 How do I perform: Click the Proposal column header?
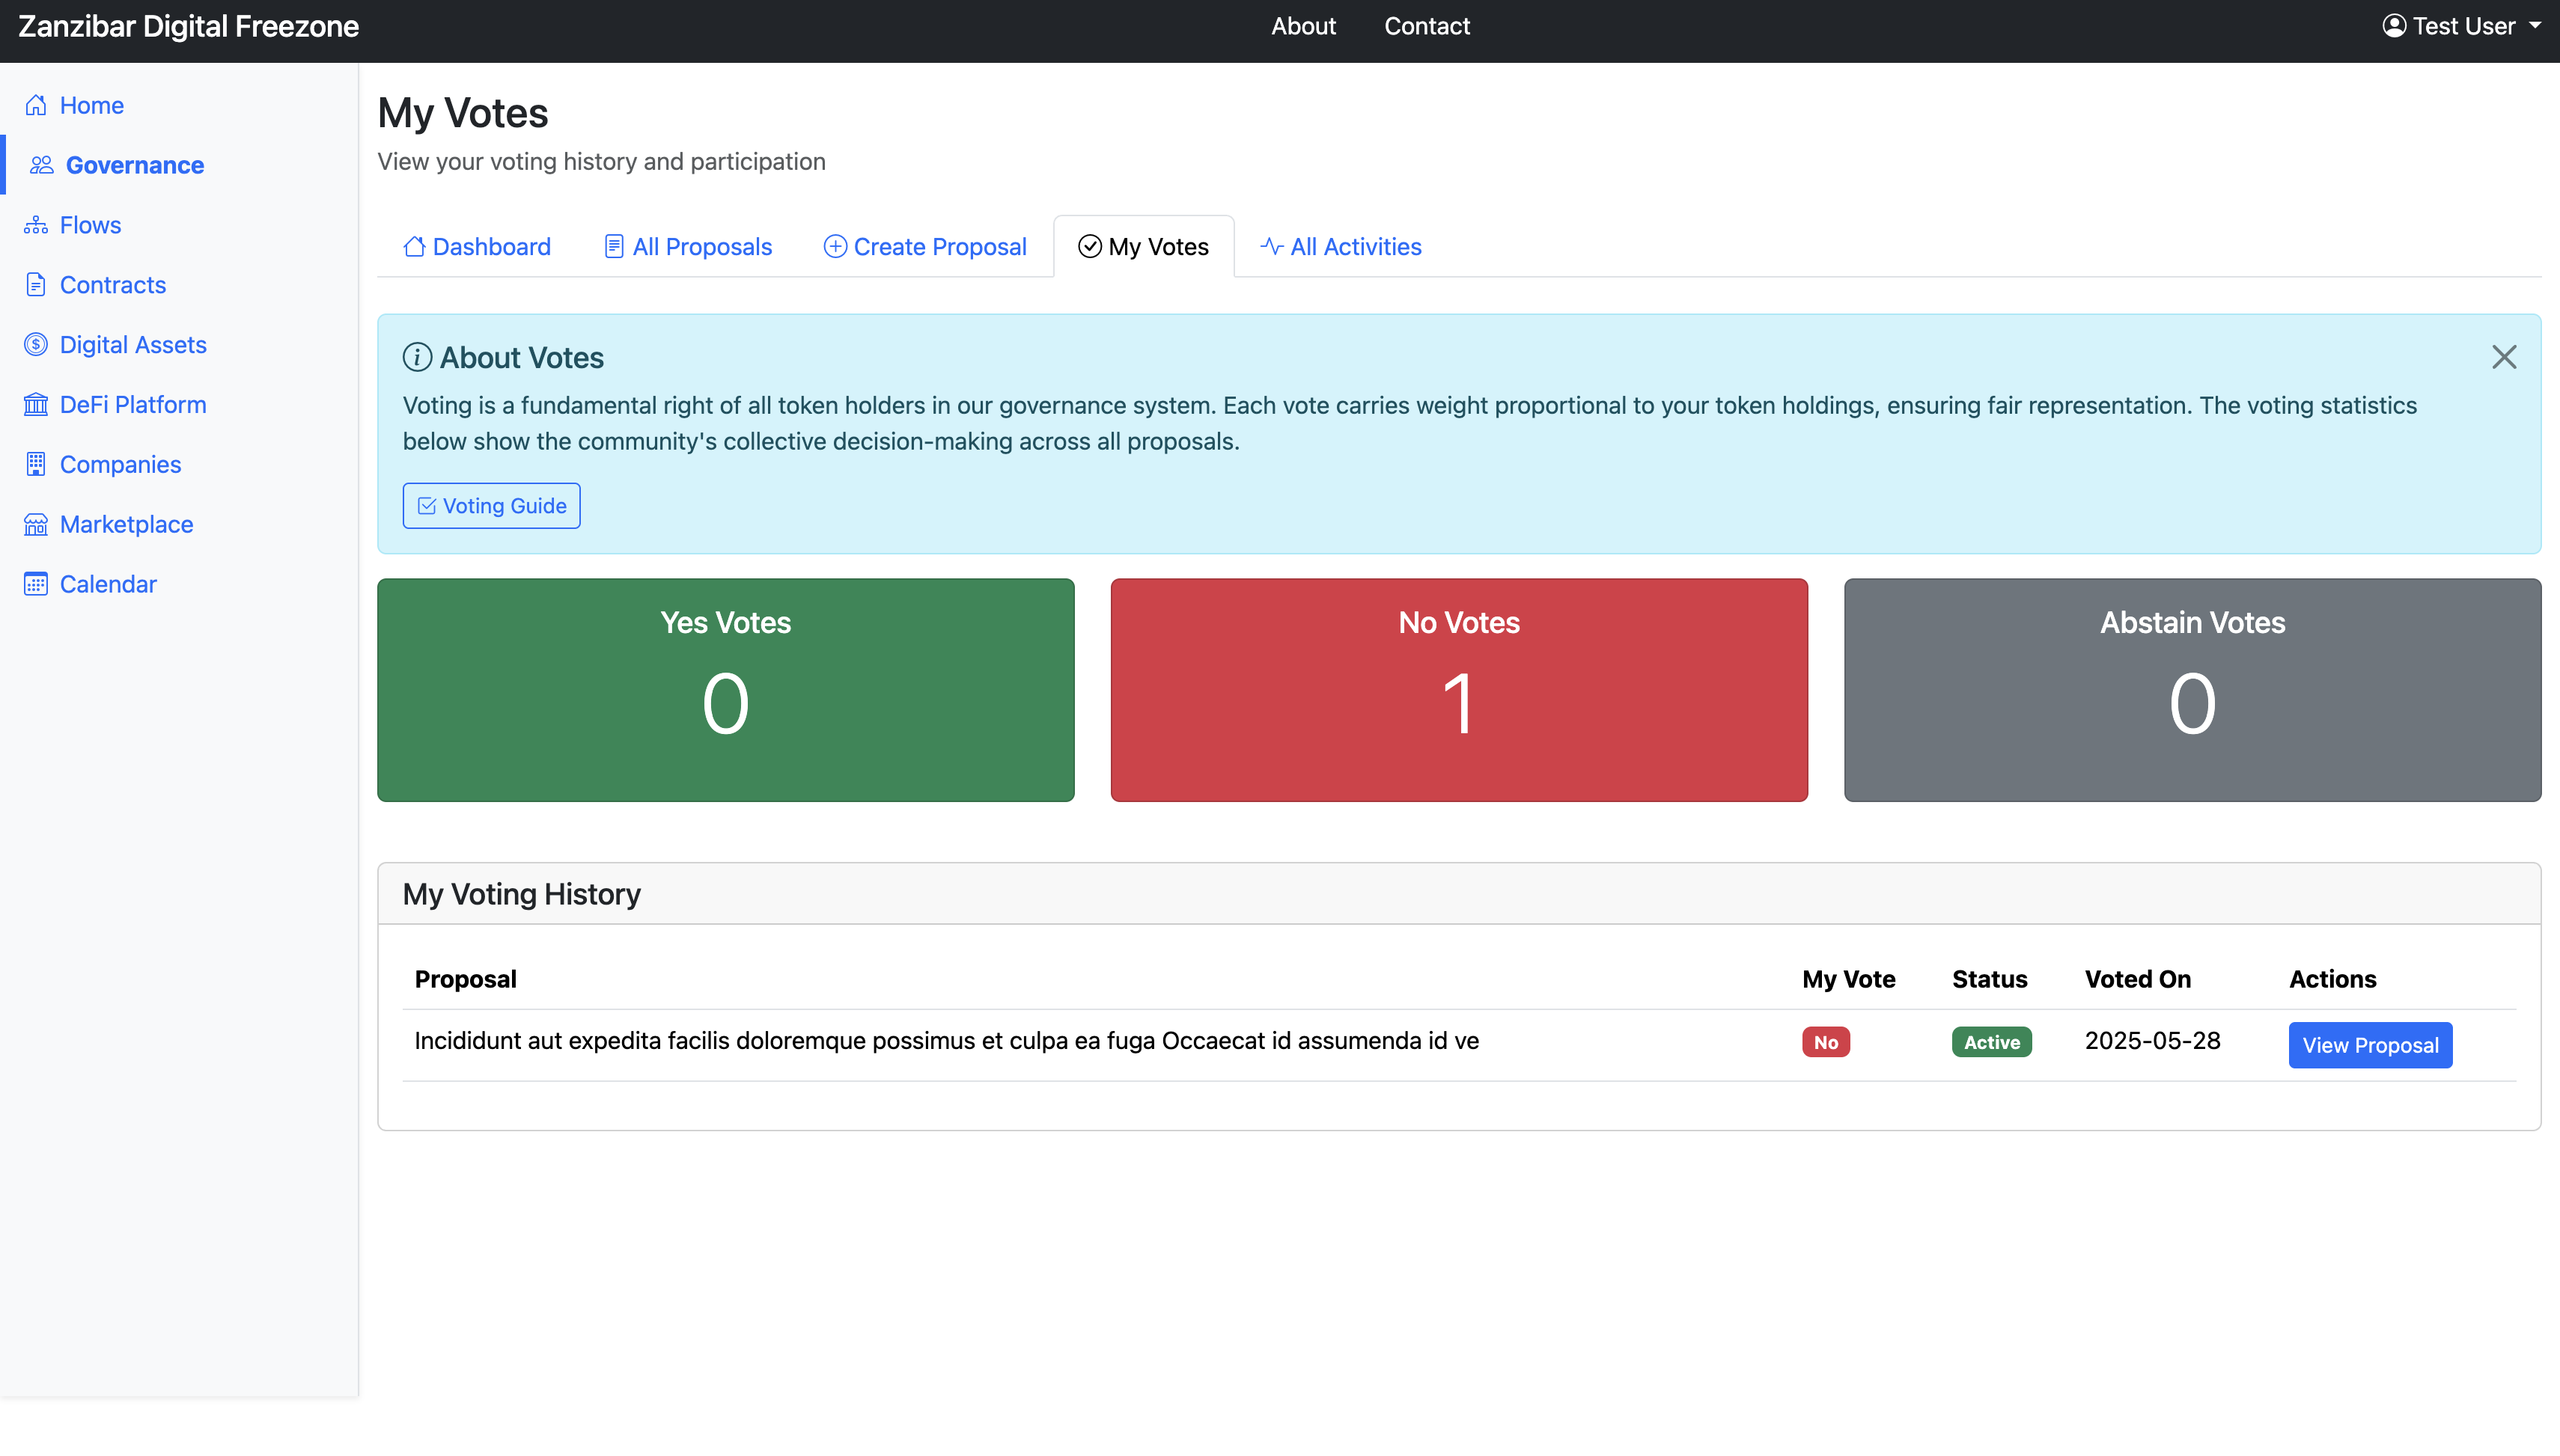465,979
